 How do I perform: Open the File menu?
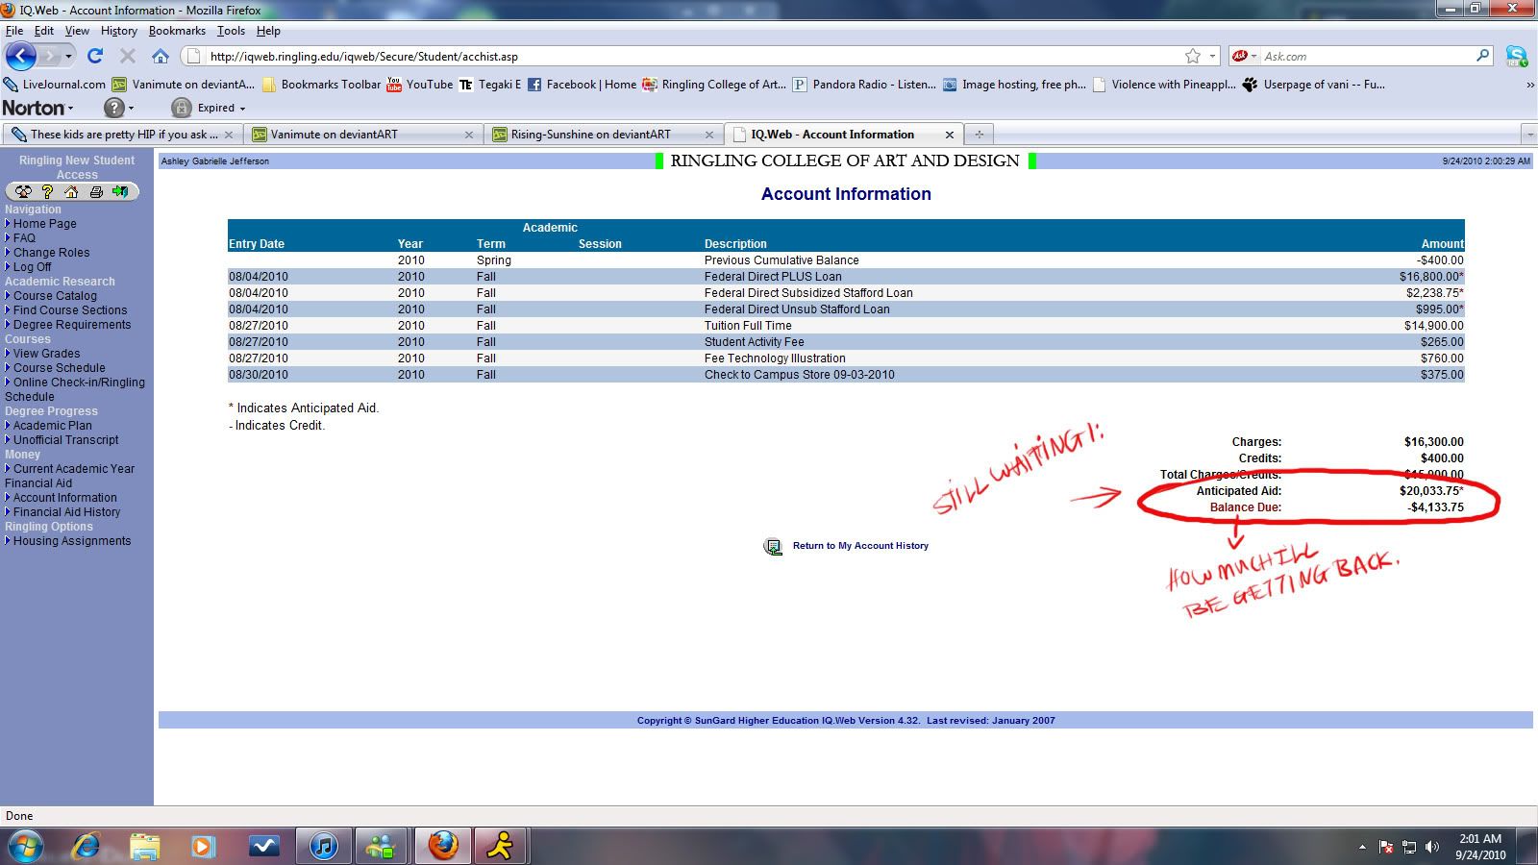pos(14,31)
